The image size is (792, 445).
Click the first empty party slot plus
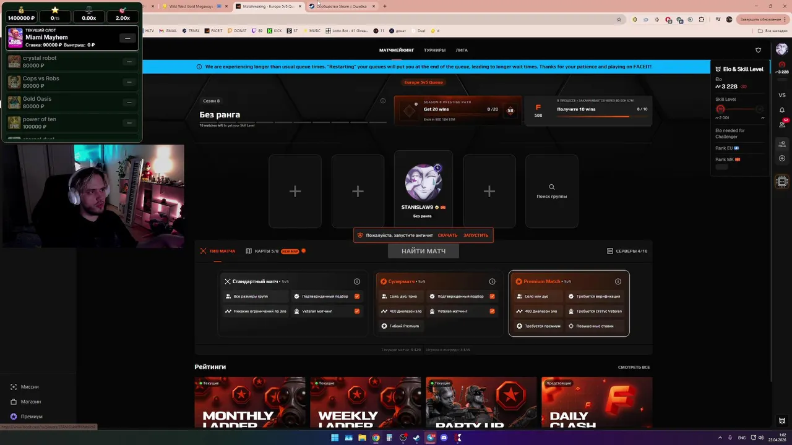point(295,192)
